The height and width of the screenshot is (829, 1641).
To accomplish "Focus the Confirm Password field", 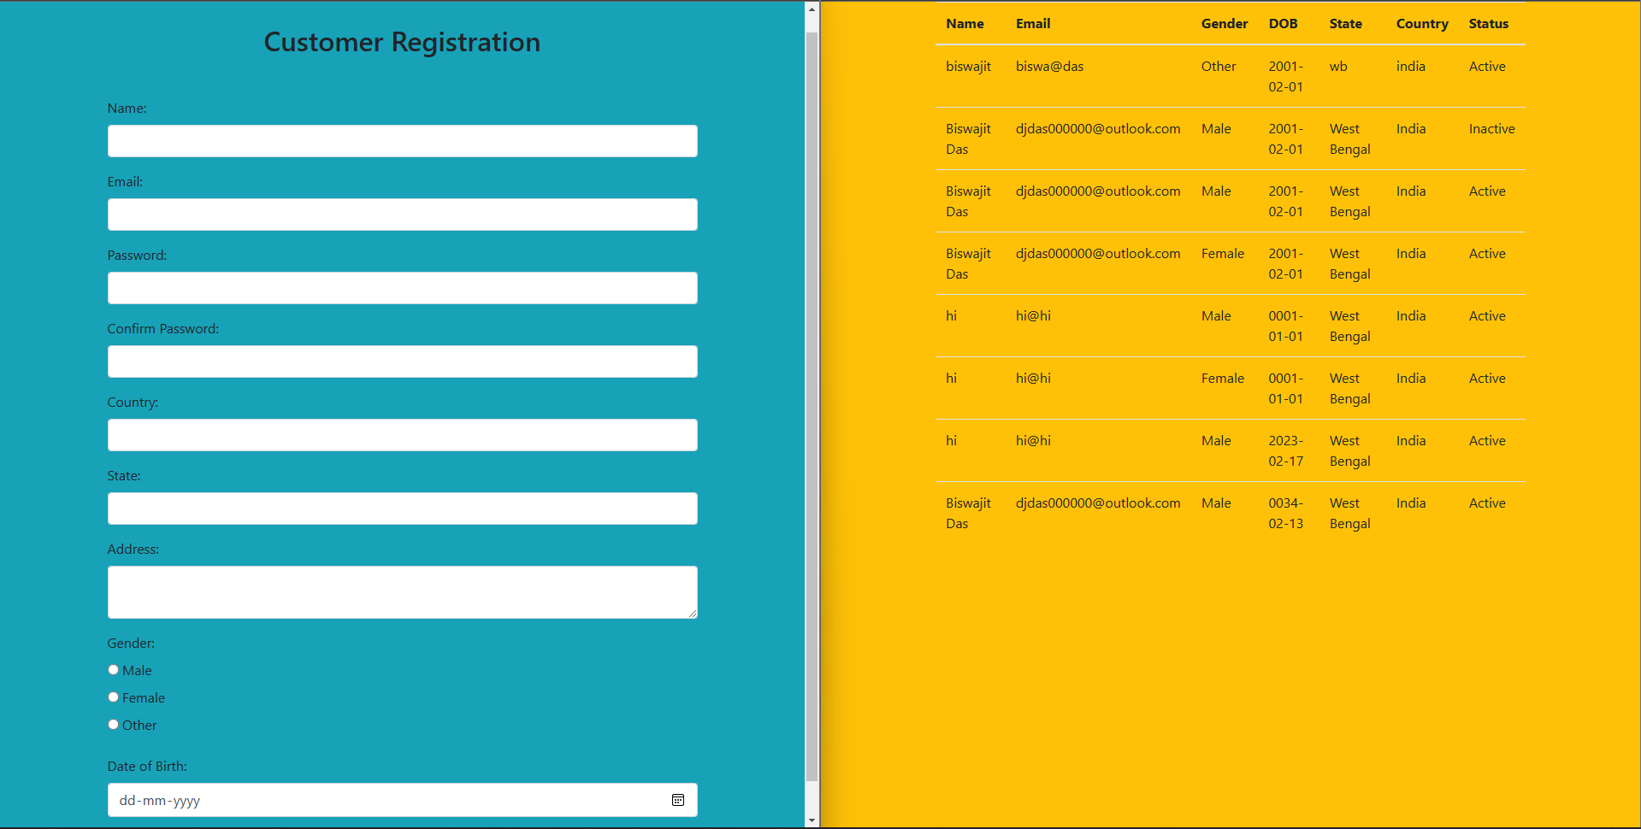I will [403, 362].
